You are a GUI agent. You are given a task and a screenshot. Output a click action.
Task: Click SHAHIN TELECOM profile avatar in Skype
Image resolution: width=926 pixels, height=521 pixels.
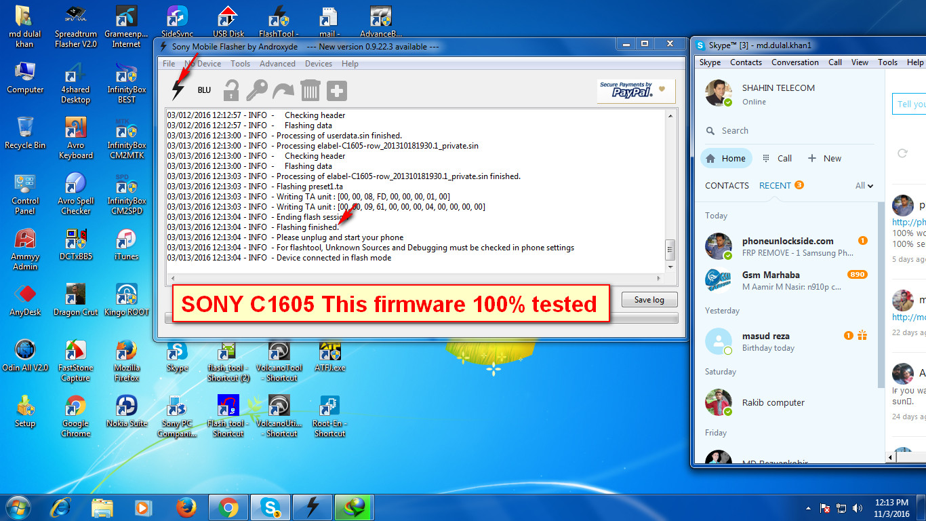[x=719, y=94]
